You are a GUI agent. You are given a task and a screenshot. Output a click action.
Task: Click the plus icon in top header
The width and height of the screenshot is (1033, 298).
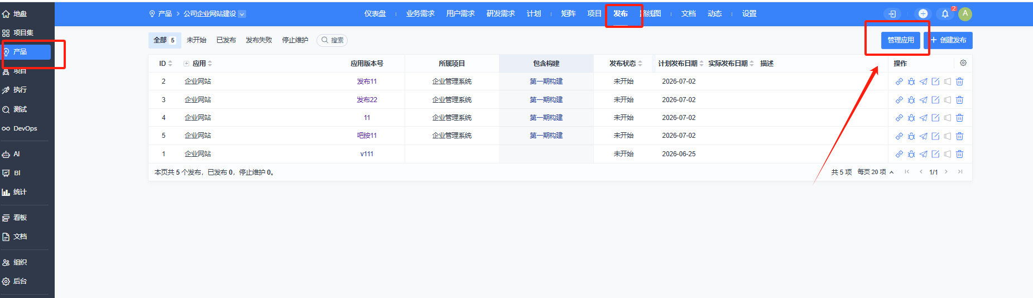point(923,14)
